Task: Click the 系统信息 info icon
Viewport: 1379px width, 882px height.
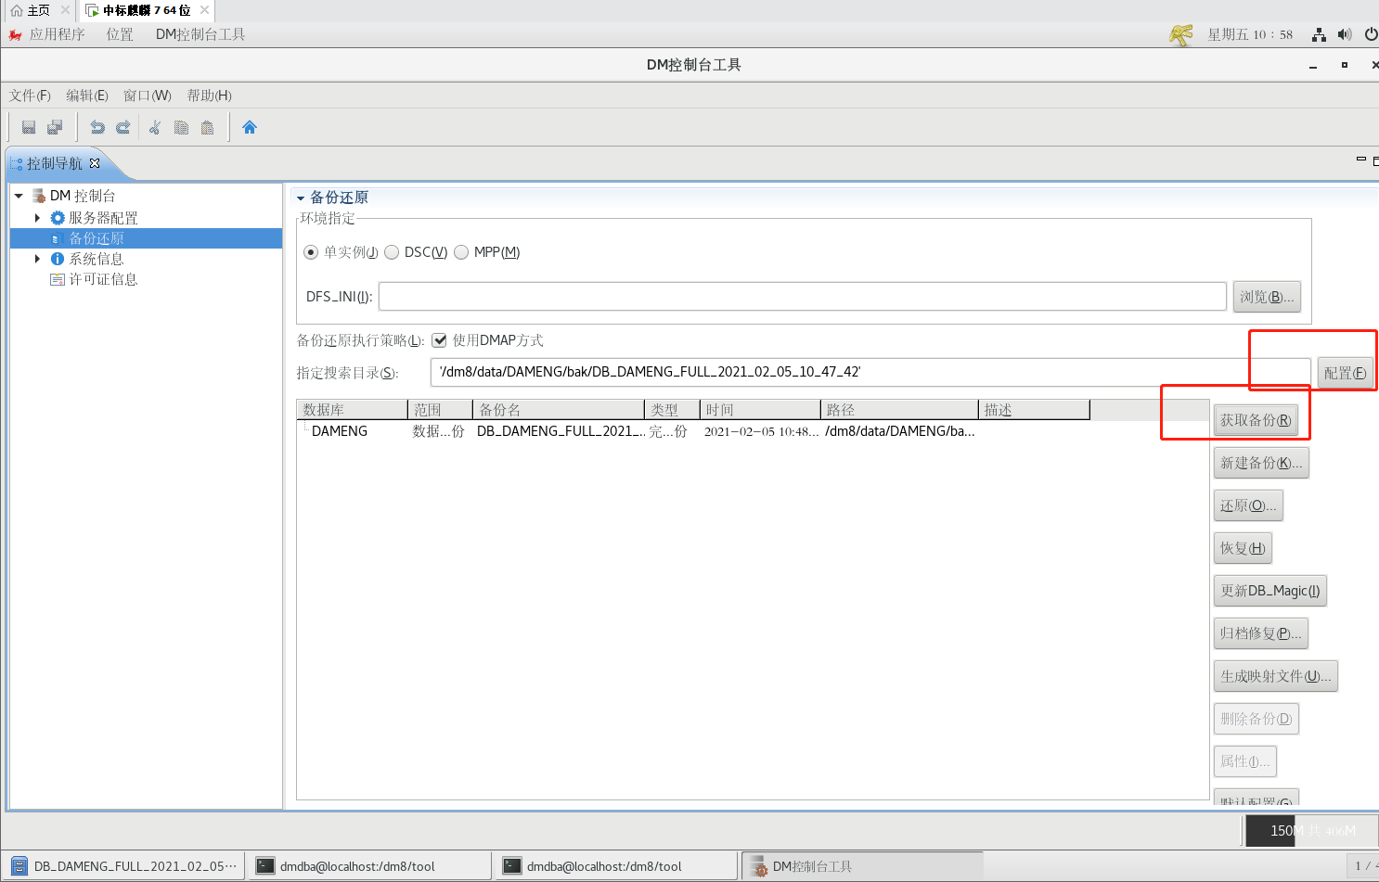Action: click(x=58, y=259)
